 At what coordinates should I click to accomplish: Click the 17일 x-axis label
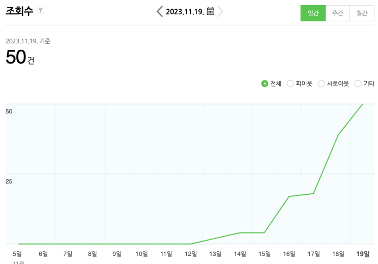(x=314, y=254)
